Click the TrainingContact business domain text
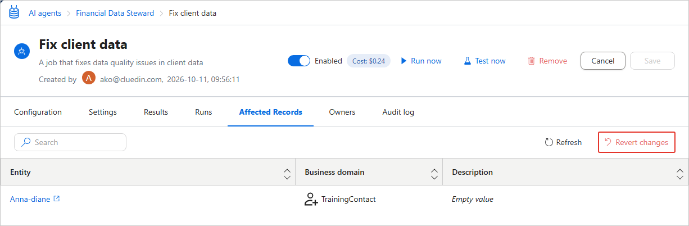689x226 pixels. point(348,199)
